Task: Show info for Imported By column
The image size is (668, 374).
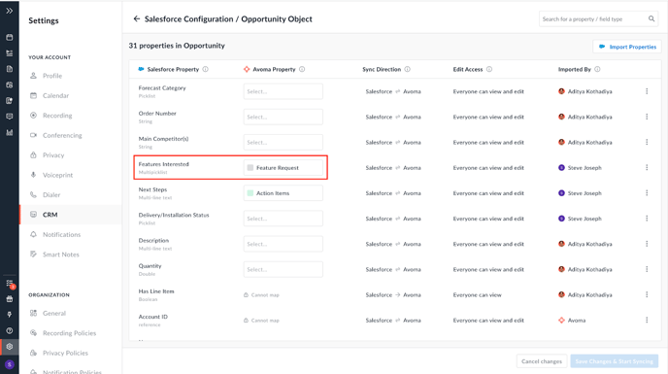Action: pos(597,69)
